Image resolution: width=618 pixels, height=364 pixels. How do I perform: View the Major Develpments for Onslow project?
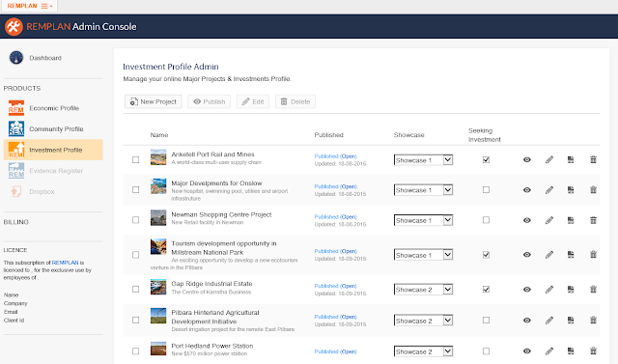(527, 190)
